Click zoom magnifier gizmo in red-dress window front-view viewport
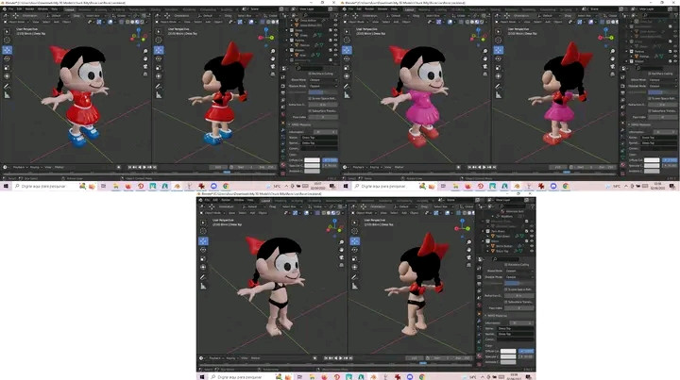Viewport: 680px width, 380px height. [x=145, y=51]
